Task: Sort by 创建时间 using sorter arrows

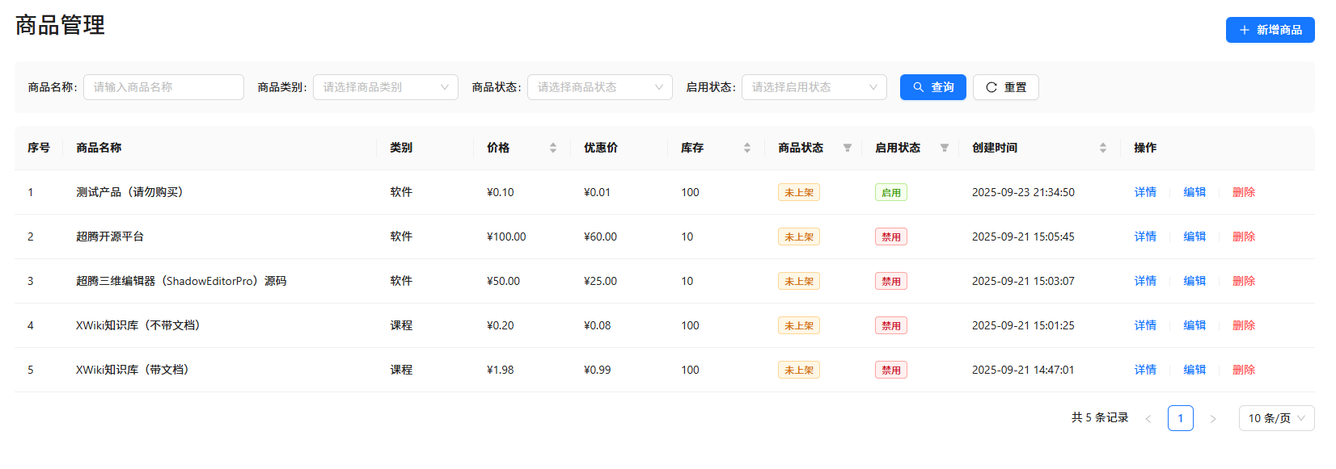Action: pos(1103,148)
